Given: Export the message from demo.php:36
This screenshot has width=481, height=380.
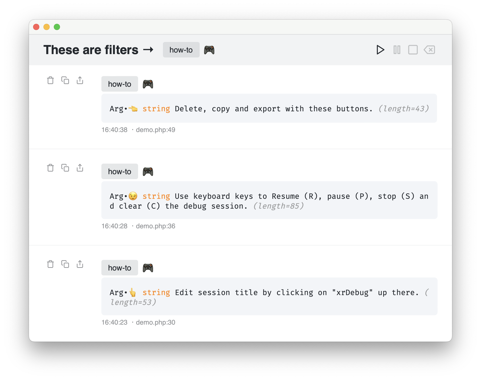Looking at the screenshot, I should point(80,168).
